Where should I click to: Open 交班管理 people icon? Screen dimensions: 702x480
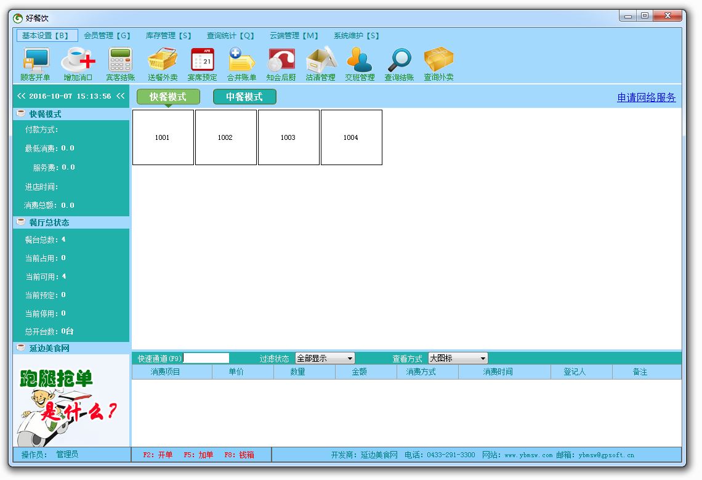point(360,61)
